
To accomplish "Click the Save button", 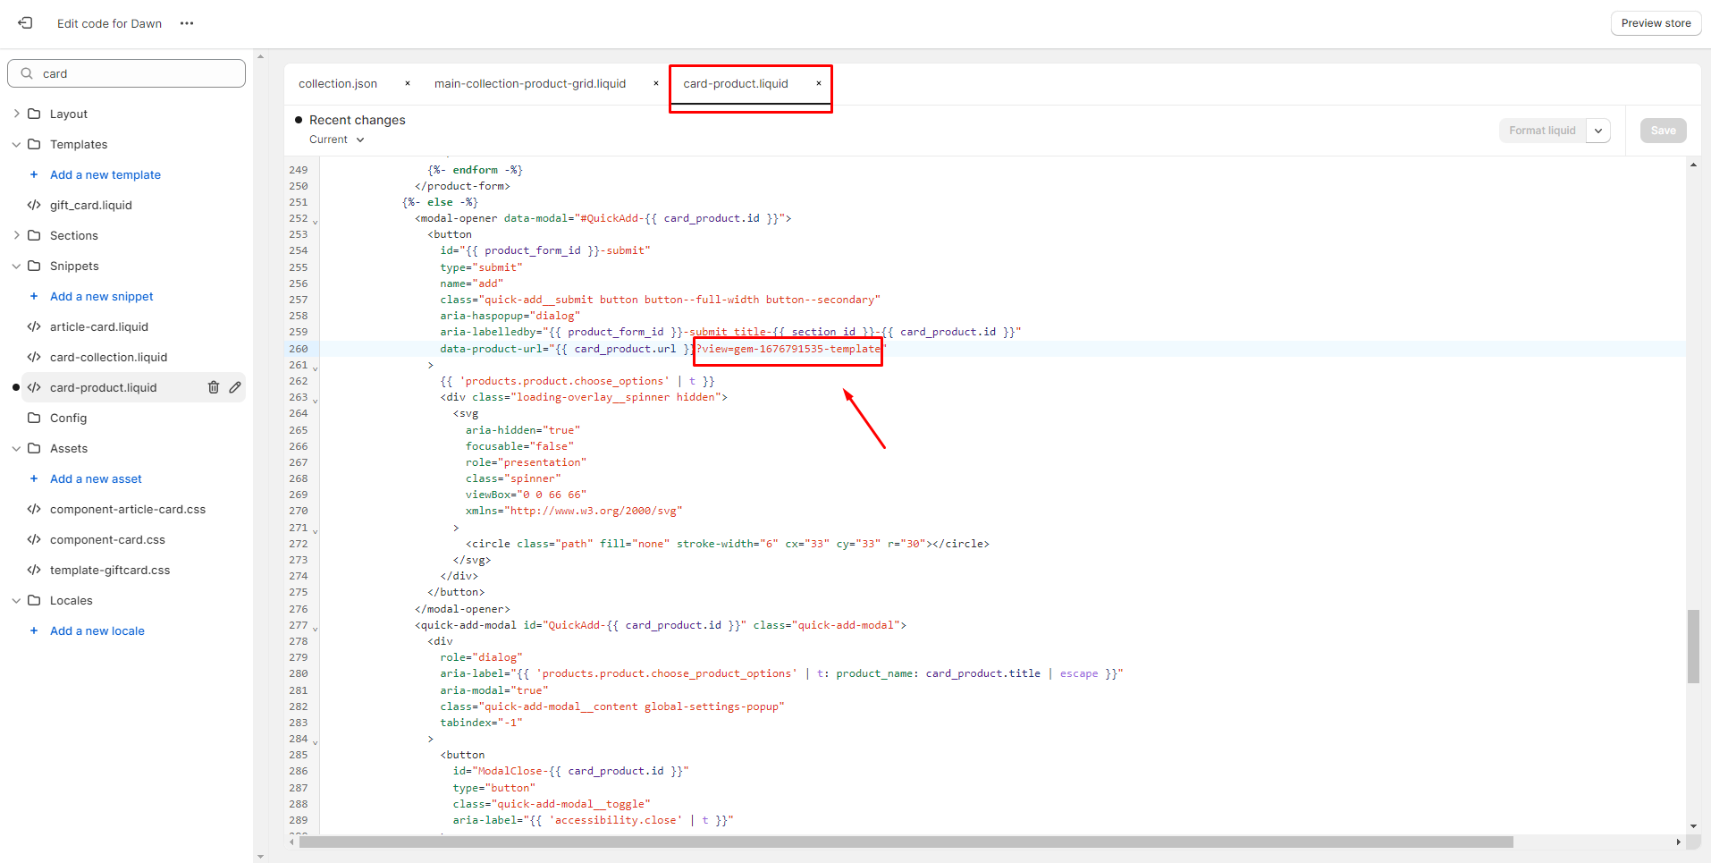I will [1663, 131].
